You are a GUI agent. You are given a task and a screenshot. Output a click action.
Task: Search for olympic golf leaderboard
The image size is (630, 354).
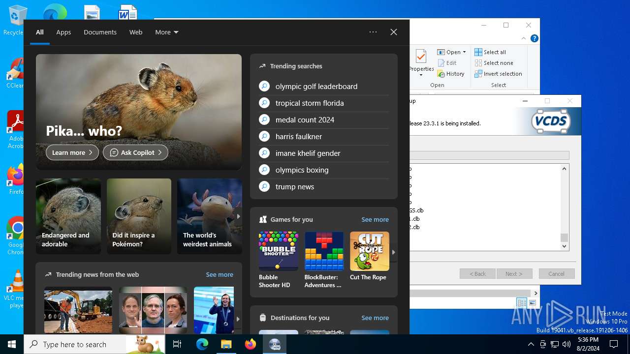[323, 86]
